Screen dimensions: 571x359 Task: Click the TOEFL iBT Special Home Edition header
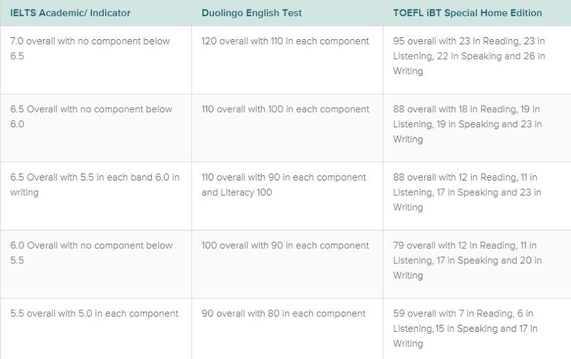click(467, 13)
